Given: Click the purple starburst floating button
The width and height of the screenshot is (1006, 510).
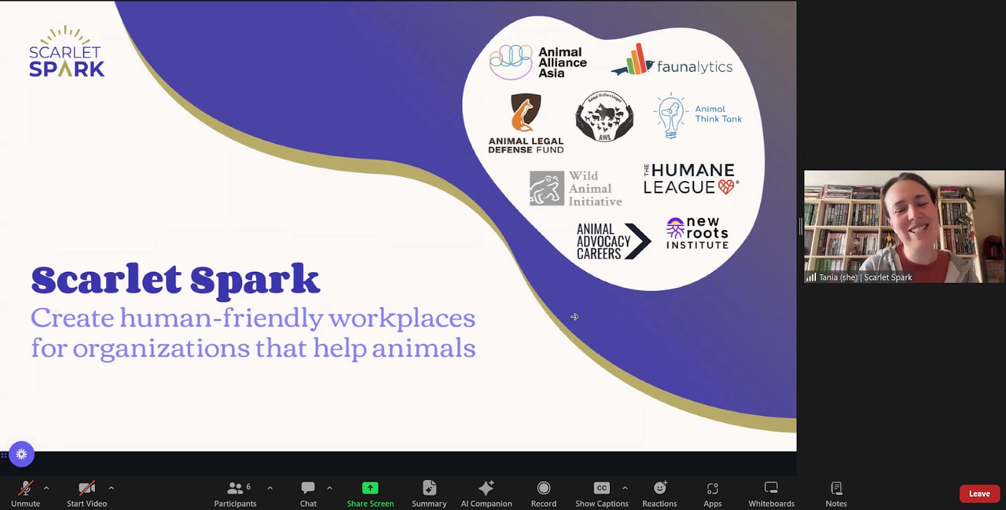Looking at the screenshot, I should [21, 454].
